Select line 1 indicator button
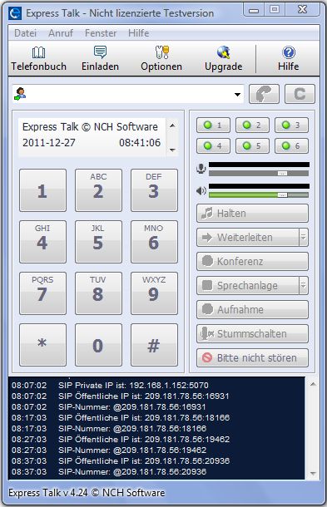This screenshot has width=327, height=507. 213,126
